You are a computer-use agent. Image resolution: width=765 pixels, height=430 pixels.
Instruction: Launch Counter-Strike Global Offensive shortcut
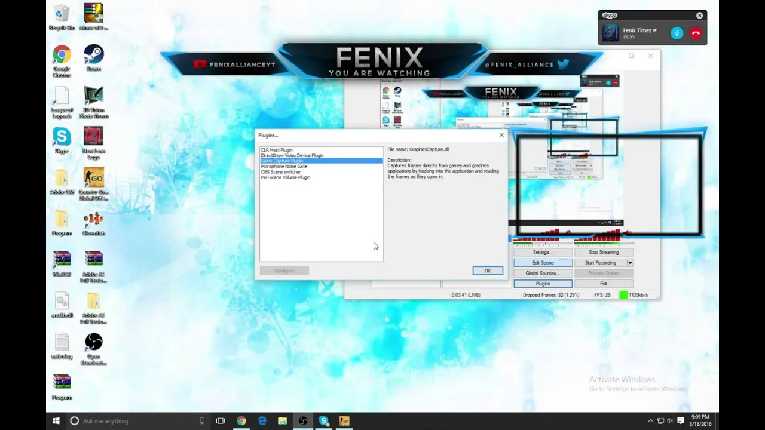[x=94, y=184]
